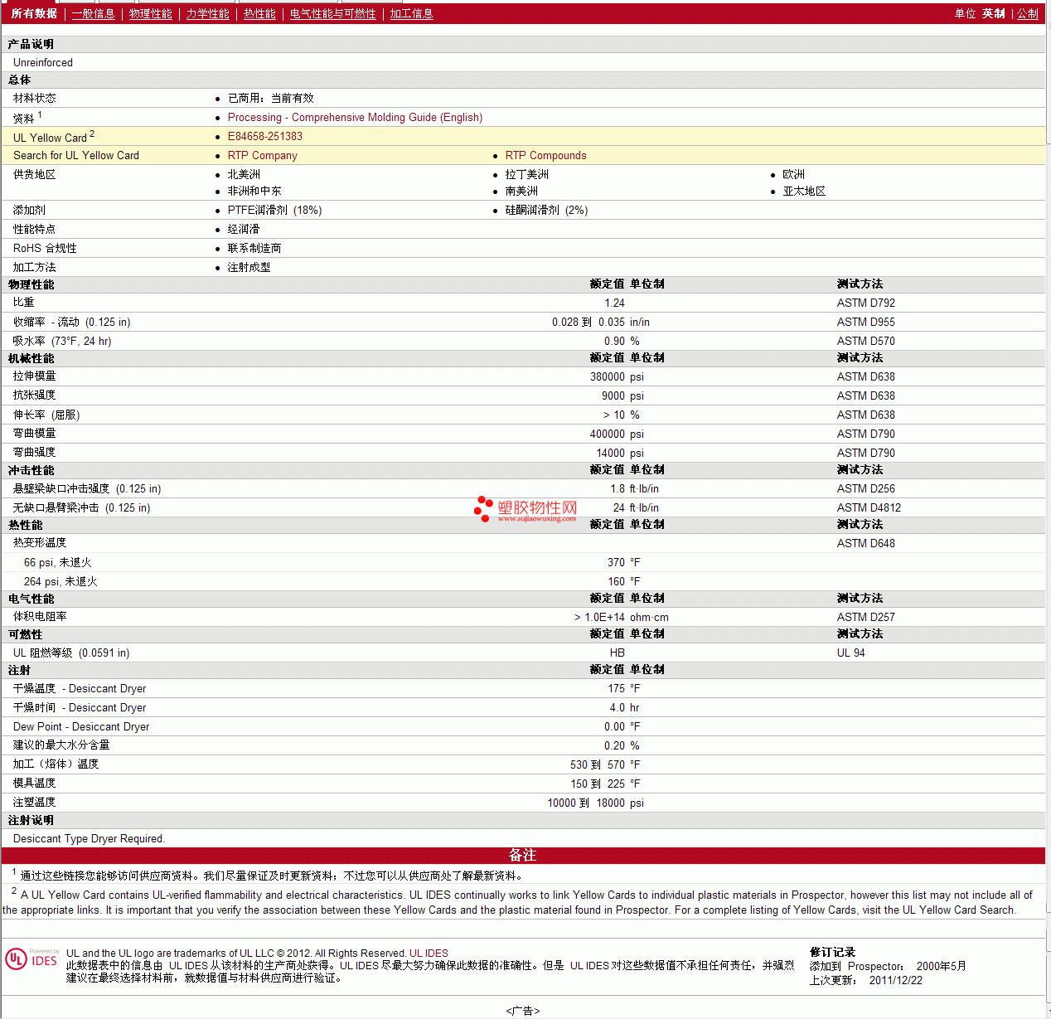Select 英制 units

click(994, 14)
